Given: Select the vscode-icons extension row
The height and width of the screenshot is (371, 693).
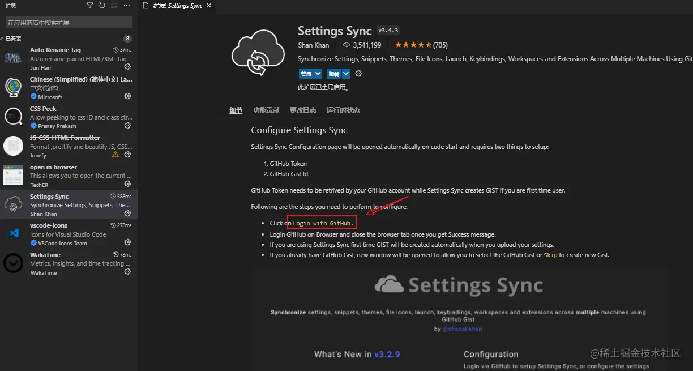Looking at the screenshot, I should coord(69,234).
